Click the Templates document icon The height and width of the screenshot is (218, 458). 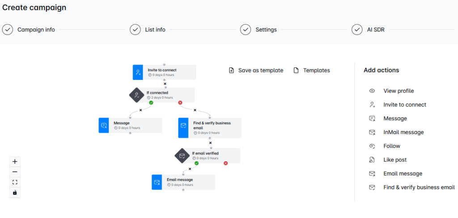point(296,70)
